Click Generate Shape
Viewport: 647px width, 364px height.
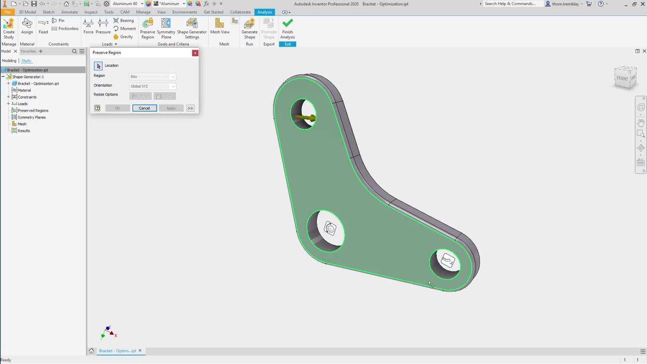coord(249,29)
